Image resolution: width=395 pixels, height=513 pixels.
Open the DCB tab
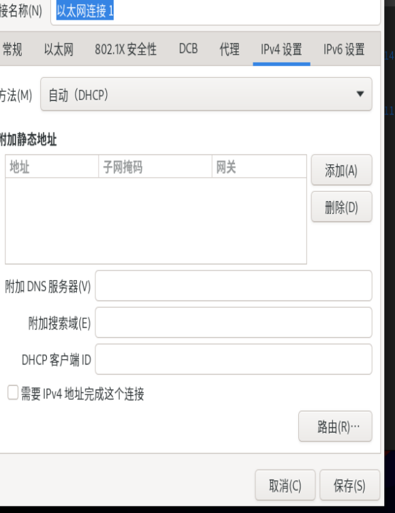pyautogui.click(x=189, y=50)
